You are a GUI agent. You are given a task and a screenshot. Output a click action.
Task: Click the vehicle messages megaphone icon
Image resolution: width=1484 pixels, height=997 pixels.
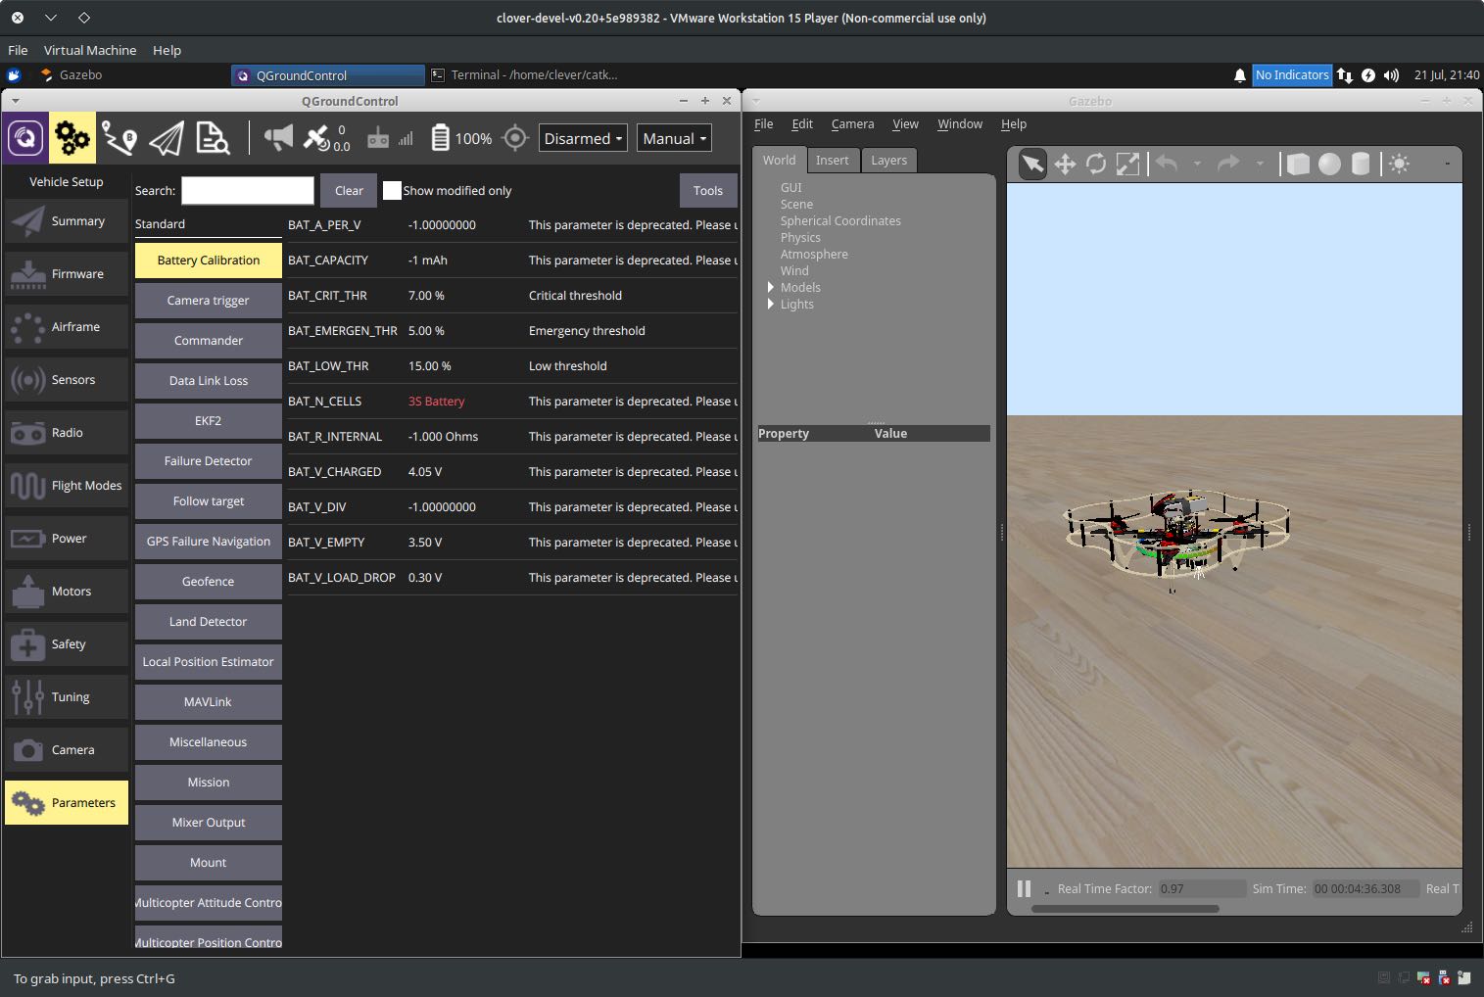click(278, 139)
